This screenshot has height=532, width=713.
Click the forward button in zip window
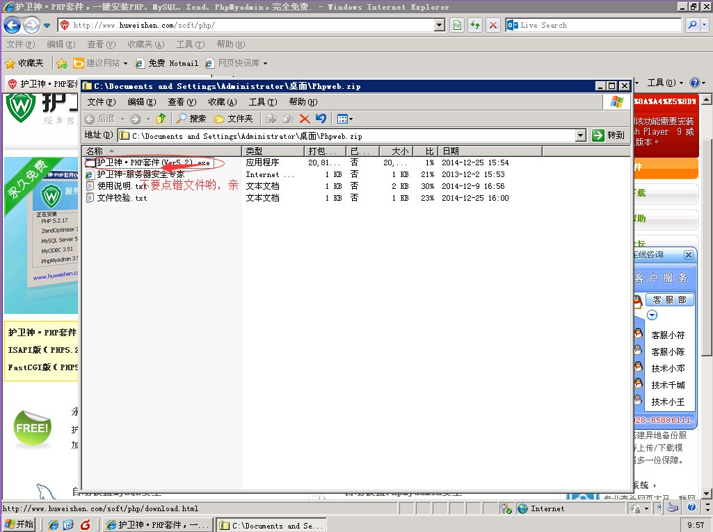point(135,119)
